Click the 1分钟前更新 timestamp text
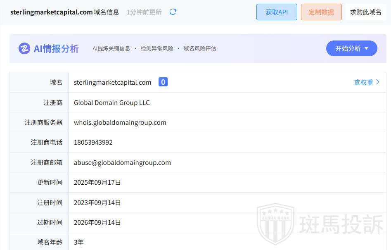 click(144, 12)
